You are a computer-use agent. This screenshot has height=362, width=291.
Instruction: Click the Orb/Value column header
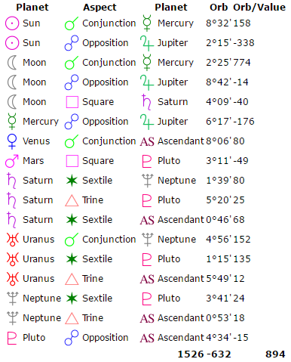click(259, 8)
